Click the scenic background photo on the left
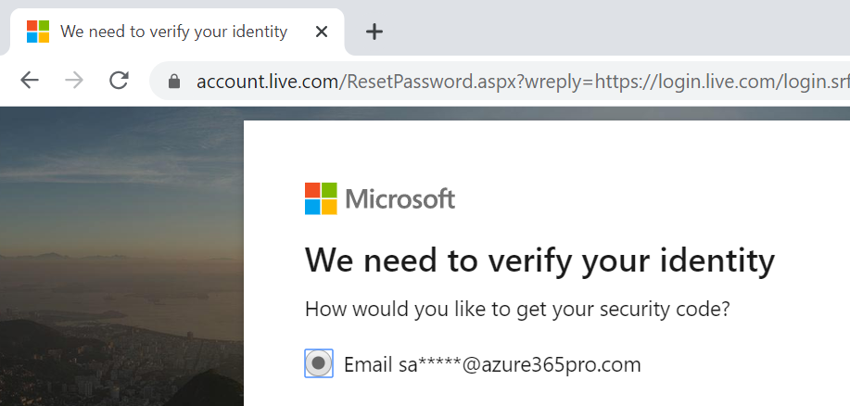Image resolution: width=850 pixels, height=406 pixels. pyautogui.click(x=121, y=256)
